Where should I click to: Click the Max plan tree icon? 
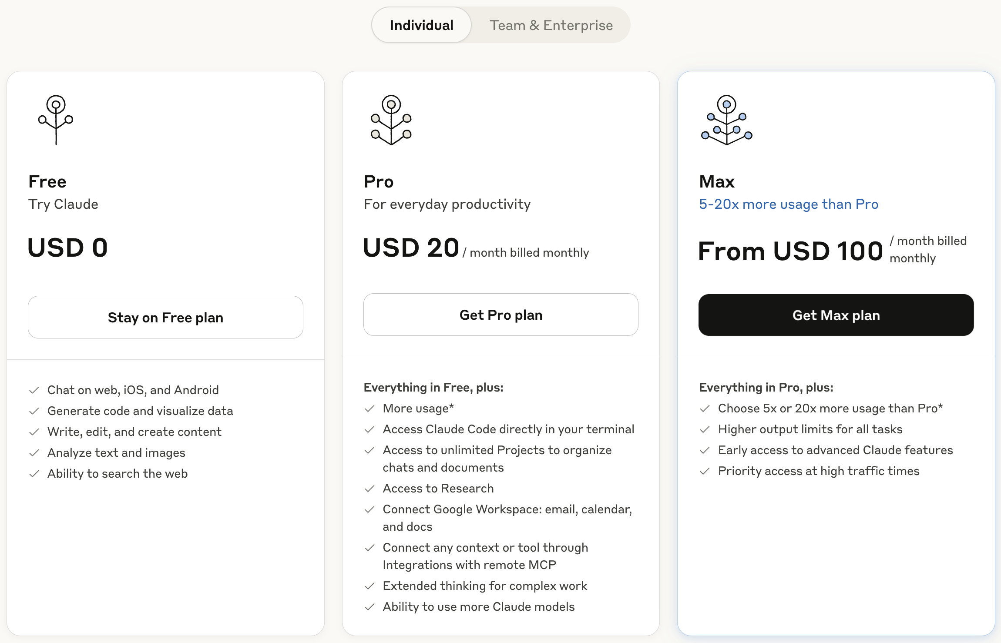(x=726, y=120)
